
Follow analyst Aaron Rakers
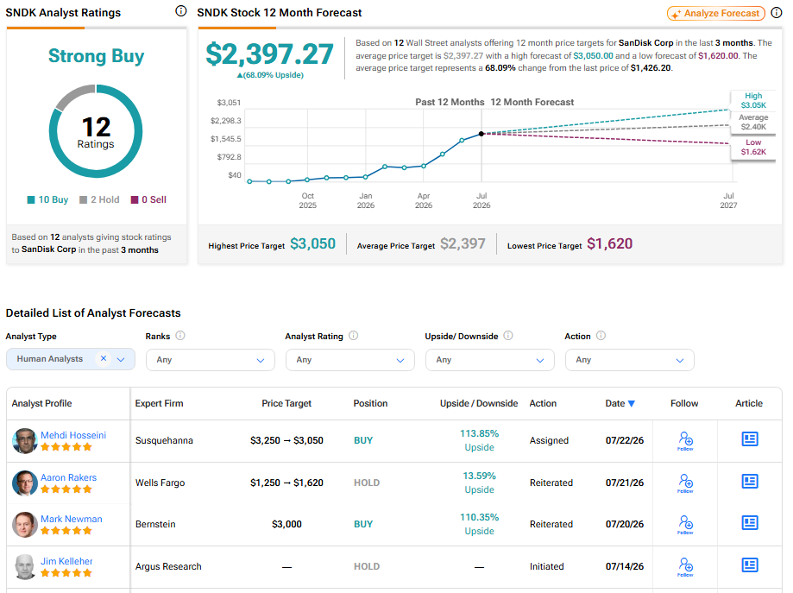tap(685, 483)
